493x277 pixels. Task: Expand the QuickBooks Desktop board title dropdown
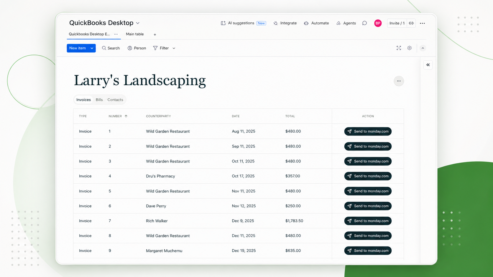(138, 23)
